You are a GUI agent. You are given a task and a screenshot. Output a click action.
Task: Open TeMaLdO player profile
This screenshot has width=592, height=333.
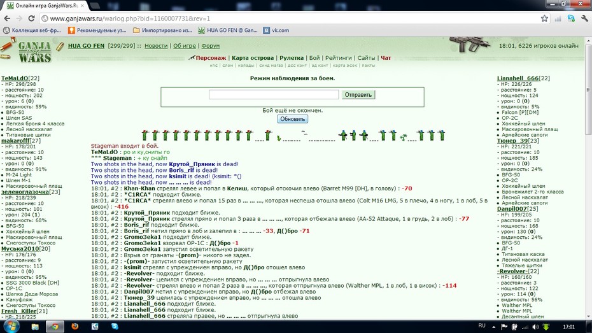click(15, 78)
